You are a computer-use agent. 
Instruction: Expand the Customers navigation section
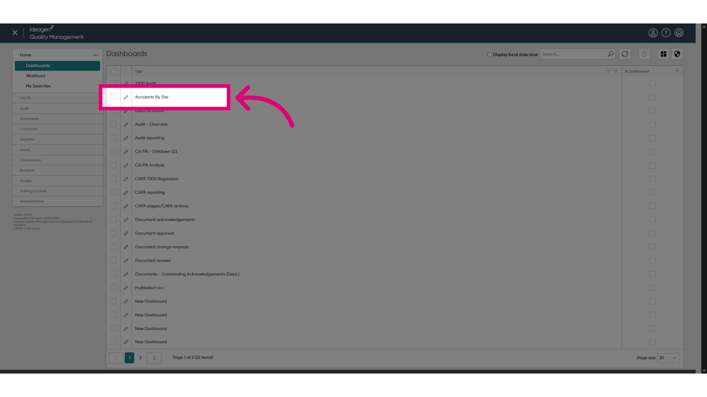(57, 129)
